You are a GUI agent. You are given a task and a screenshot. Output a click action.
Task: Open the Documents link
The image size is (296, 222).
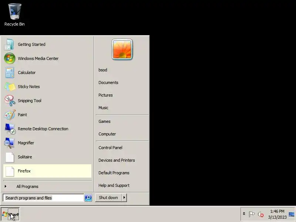pos(108,83)
